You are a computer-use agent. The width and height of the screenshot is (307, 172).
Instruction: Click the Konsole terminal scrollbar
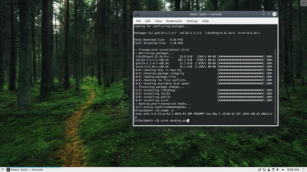click(x=275, y=86)
